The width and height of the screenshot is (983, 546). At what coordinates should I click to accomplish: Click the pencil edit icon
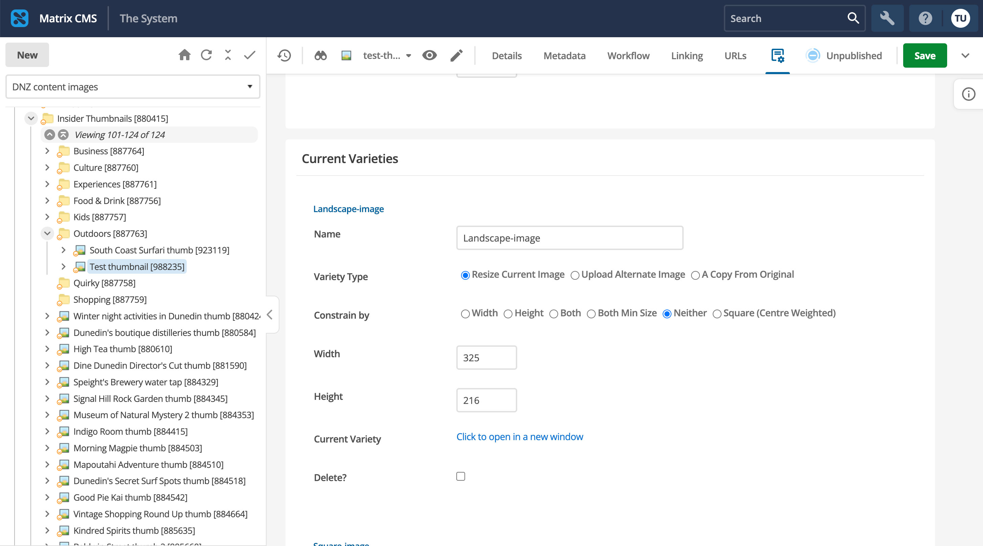click(x=456, y=56)
